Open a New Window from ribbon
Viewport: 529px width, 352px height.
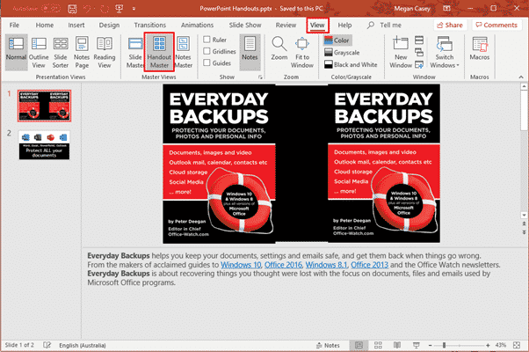(402, 54)
